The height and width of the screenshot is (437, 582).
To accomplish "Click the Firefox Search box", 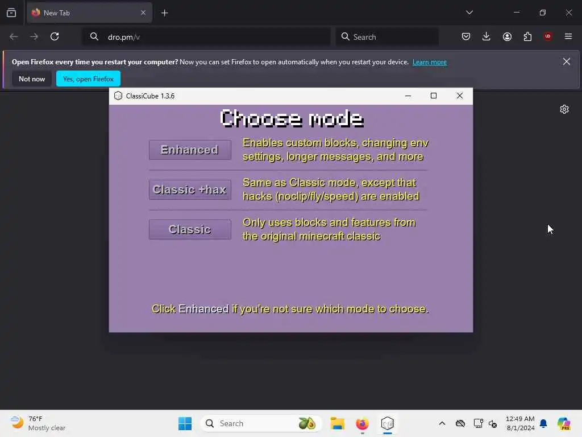I will [x=386, y=37].
